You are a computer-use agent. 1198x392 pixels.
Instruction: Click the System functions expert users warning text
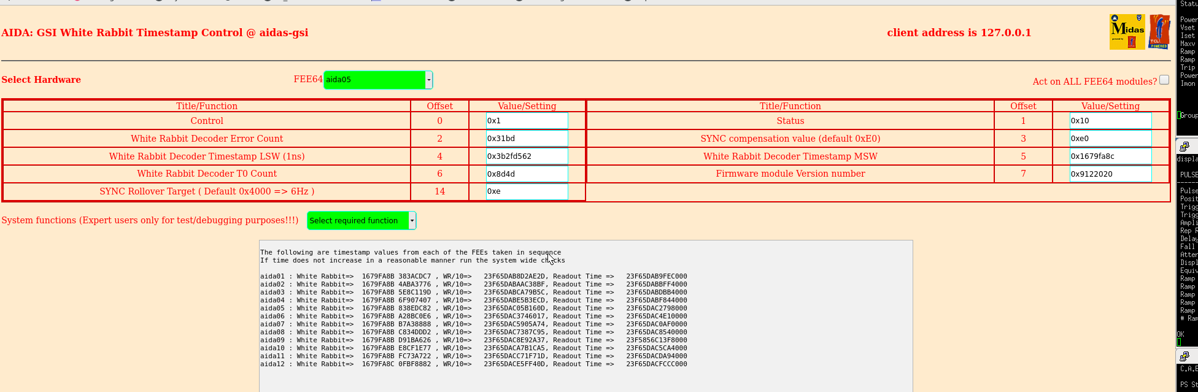[150, 220]
